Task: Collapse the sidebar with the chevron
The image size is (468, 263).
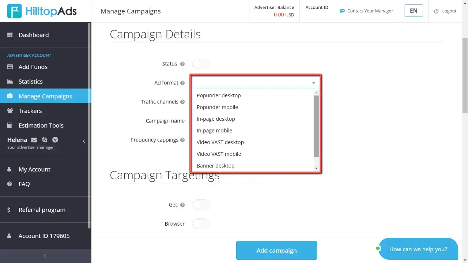Action: pos(83,141)
